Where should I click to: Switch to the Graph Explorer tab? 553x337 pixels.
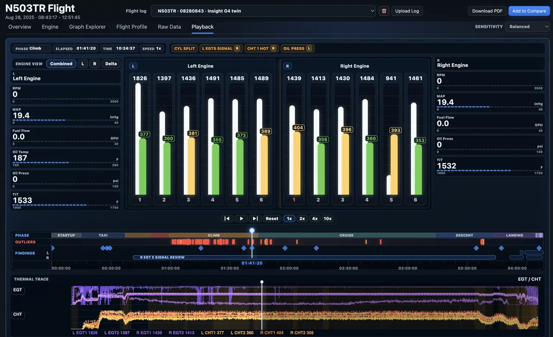(87, 27)
